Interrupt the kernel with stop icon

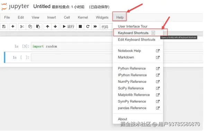(x=80, y=27)
